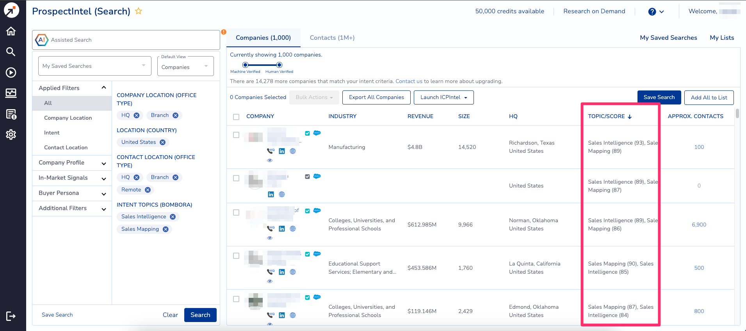Click the Machine Verified slider handle
Screen dimensions: 746x331
[x=245, y=65]
